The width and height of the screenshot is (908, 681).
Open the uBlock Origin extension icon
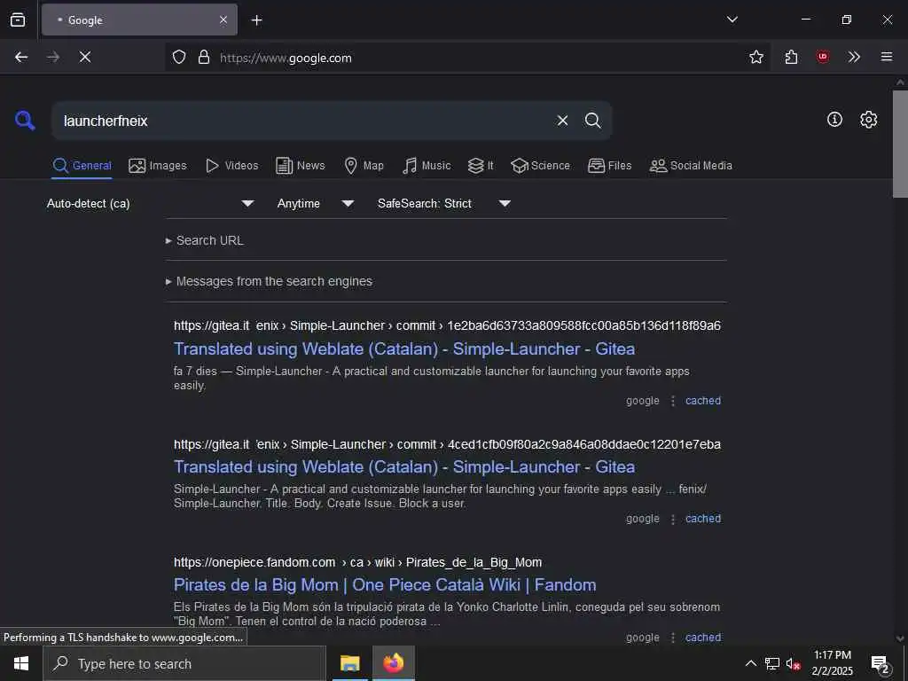coord(822,57)
